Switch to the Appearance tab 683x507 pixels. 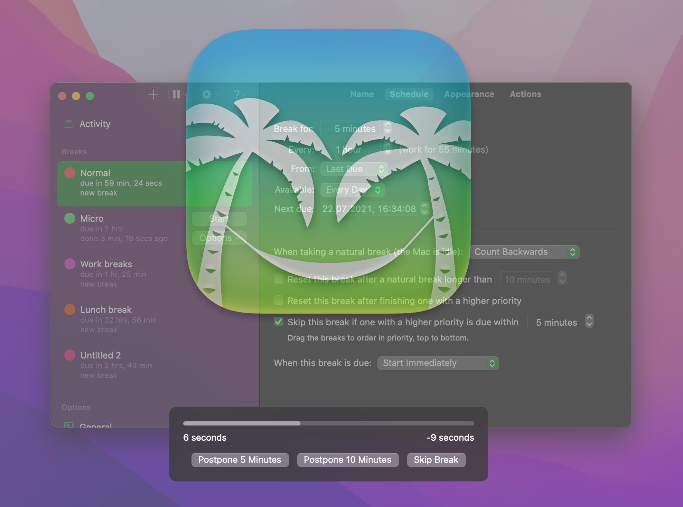pos(469,94)
